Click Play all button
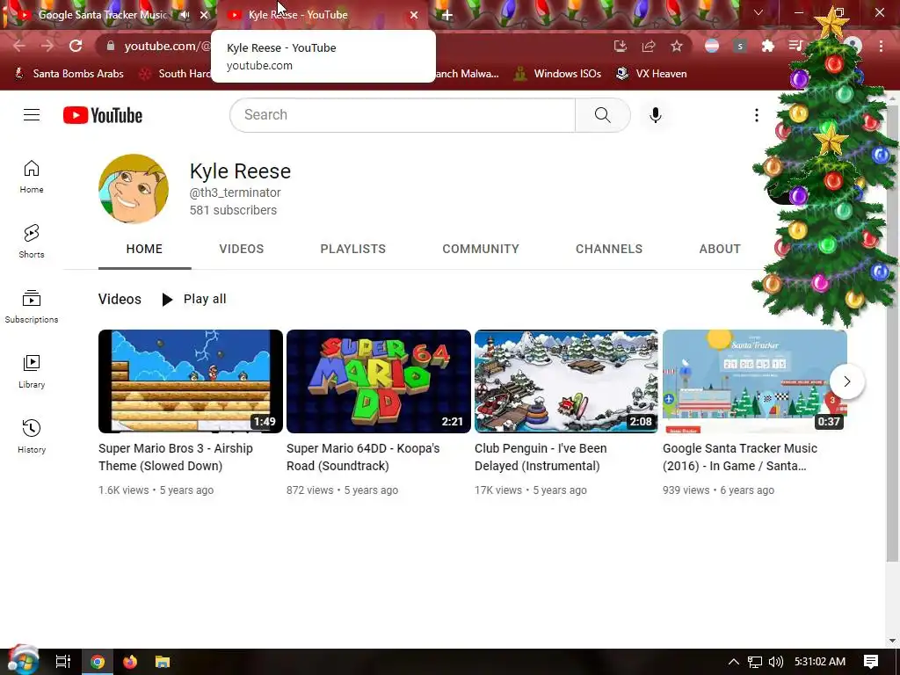900x675 pixels. 194,299
